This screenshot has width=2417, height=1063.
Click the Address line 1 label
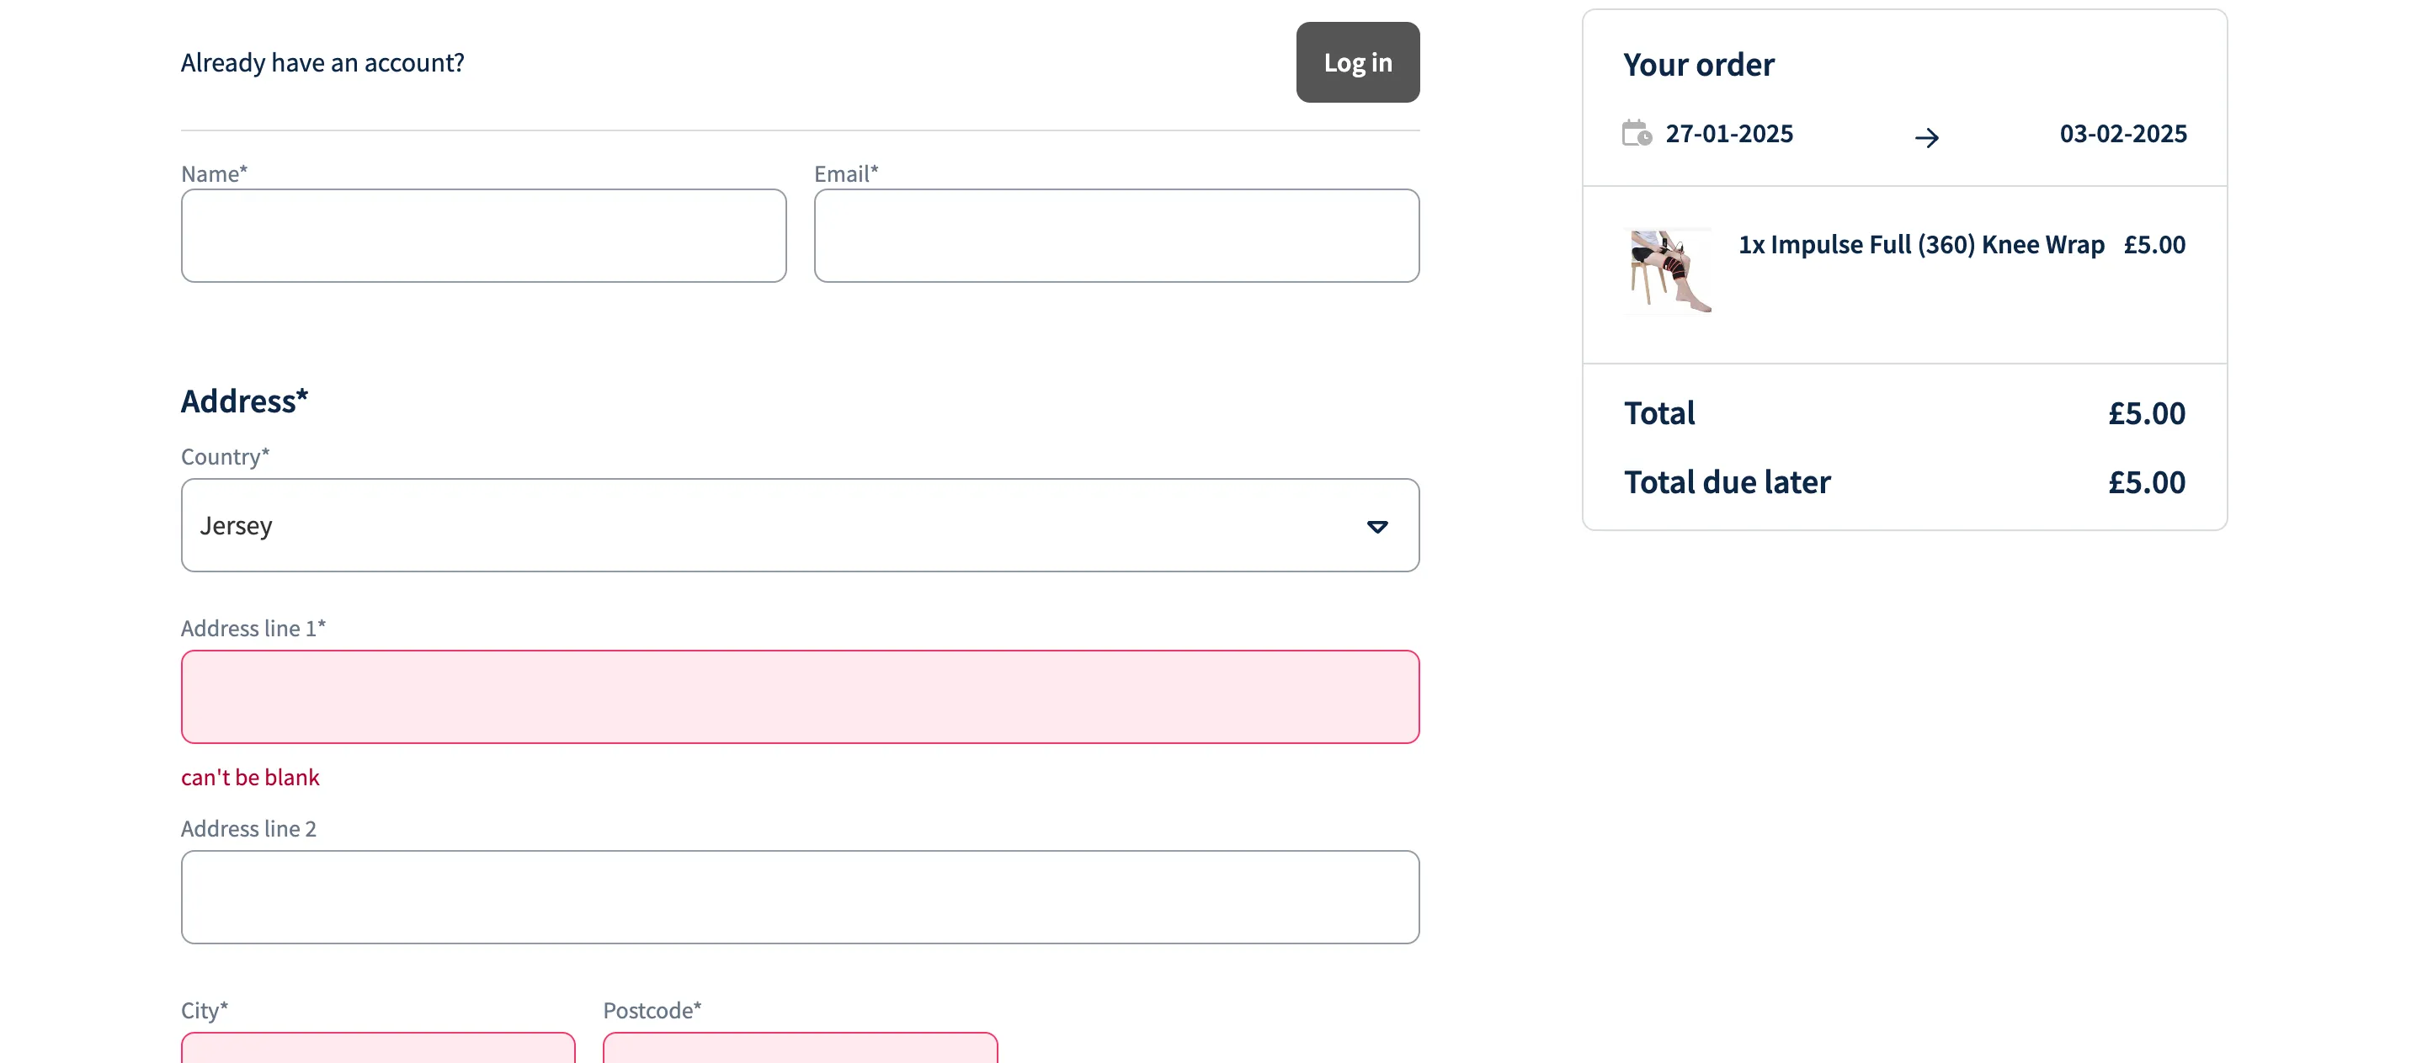click(x=253, y=629)
